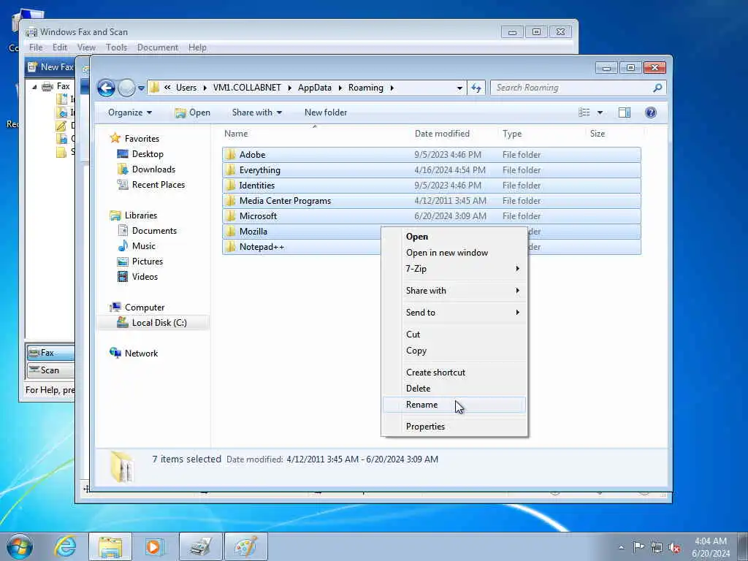The height and width of the screenshot is (561, 748).
Task: Sort by the Date modified column header
Action: (442, 134)
